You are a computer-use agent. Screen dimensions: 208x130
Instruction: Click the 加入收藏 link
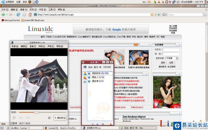[x=173, y=26]
